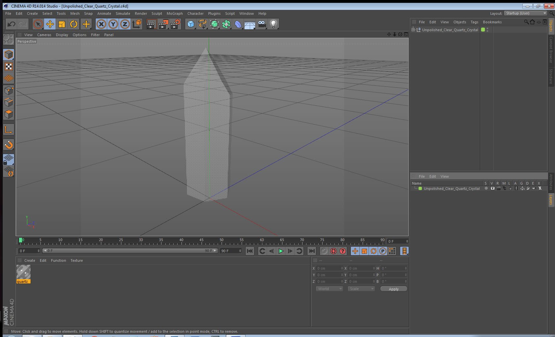Click the planar workplane rotate icon
The width and height of the screenshot is (555, 337).
click(9, 171)
